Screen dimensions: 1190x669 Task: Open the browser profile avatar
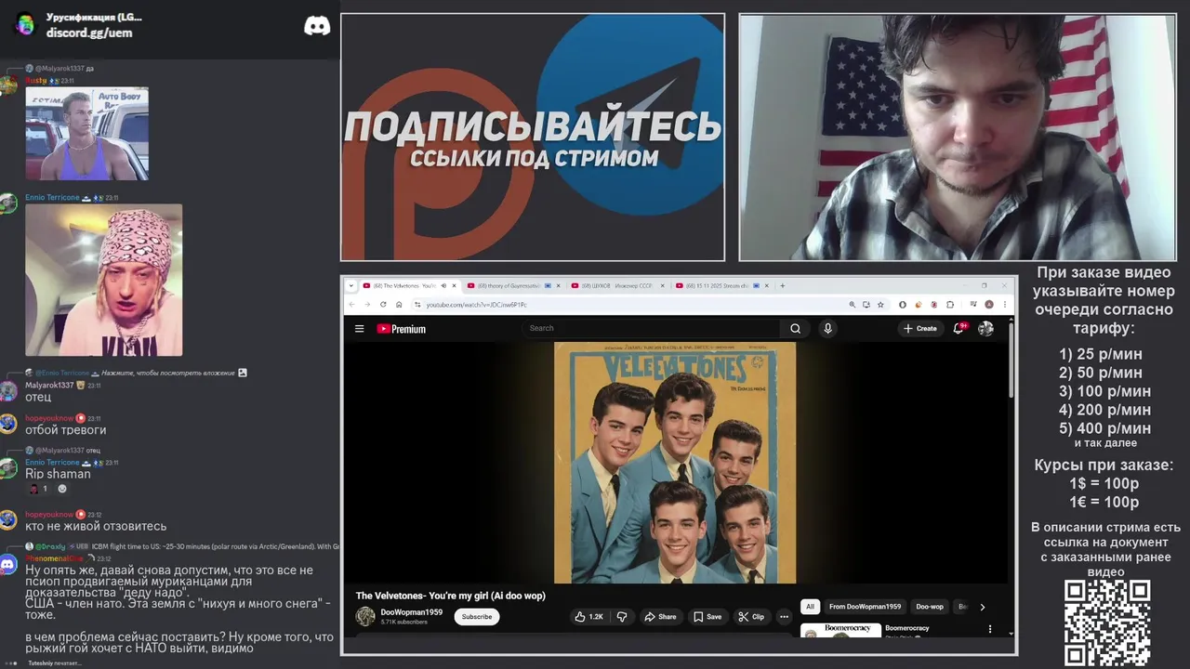point(988,304)
